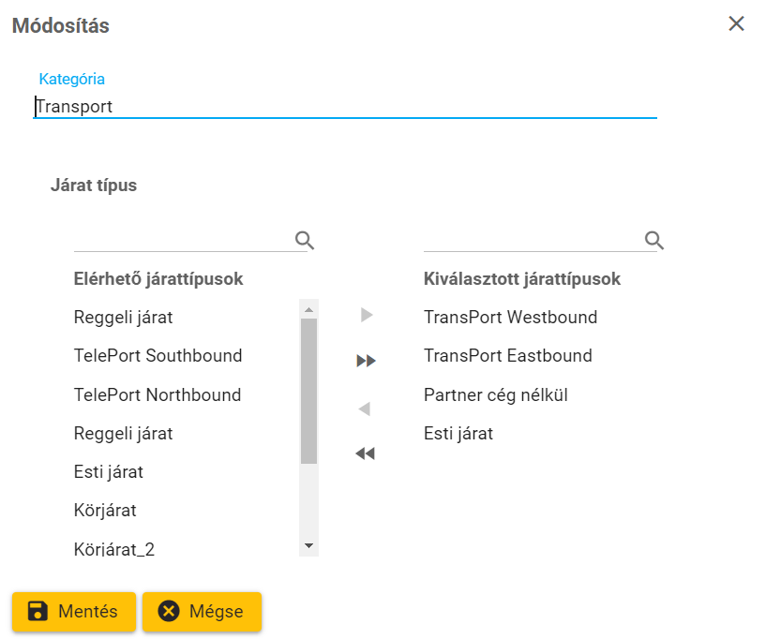Screen dimensions: 766x639
Task: Select TelePort Northbound in available list
Action: (158, 395)
